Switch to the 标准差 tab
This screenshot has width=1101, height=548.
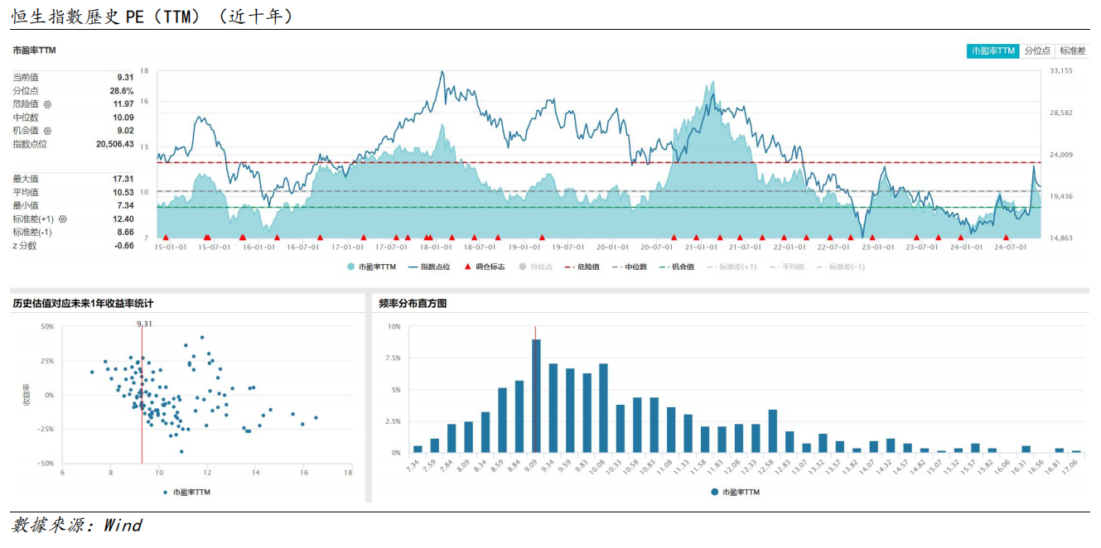1072,50
